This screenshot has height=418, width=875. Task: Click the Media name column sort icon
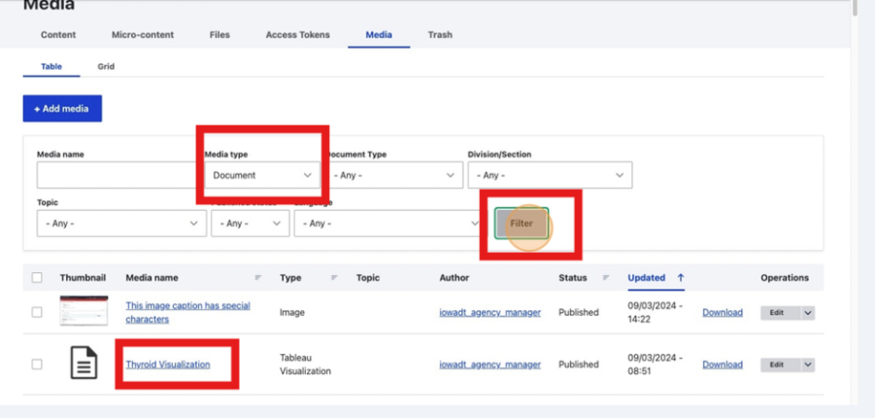pyautogui.click(x=258, y=278)
